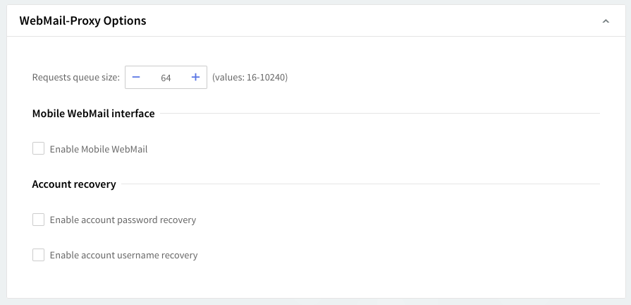Click the divider line beside Account recovery

(358, 184)
